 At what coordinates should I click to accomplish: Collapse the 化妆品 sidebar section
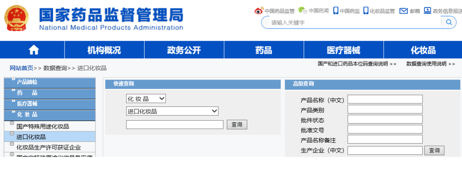click(50, 115)
